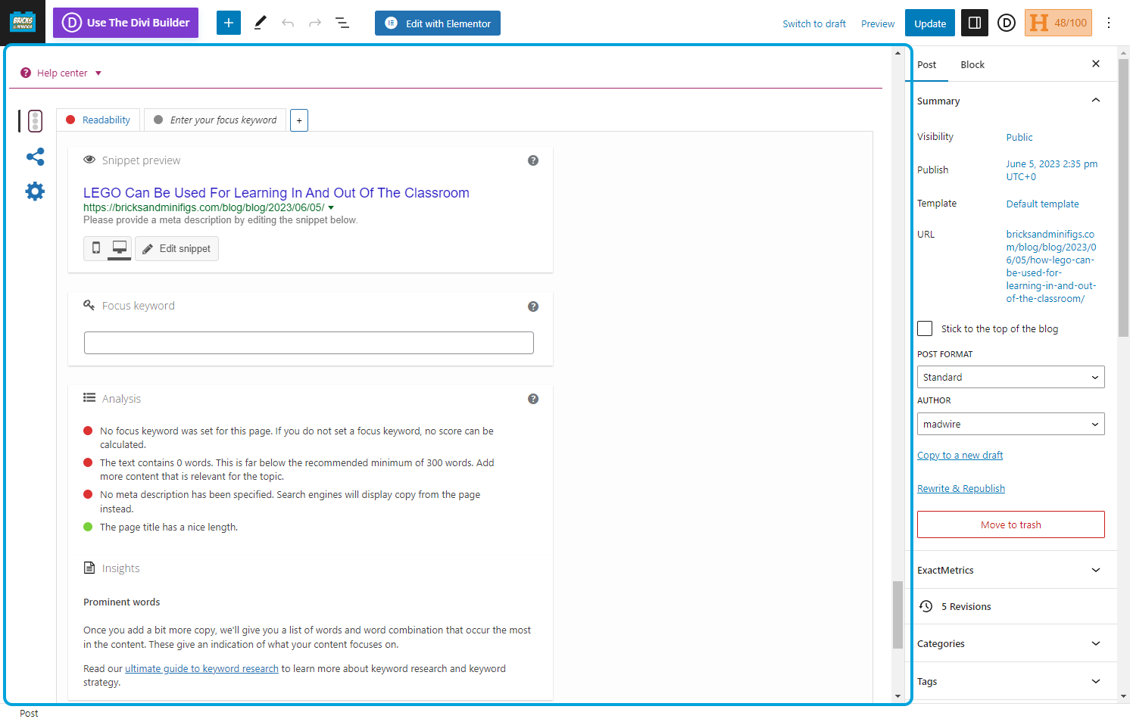
Task: Click the Update button
Action: point(930,23)
